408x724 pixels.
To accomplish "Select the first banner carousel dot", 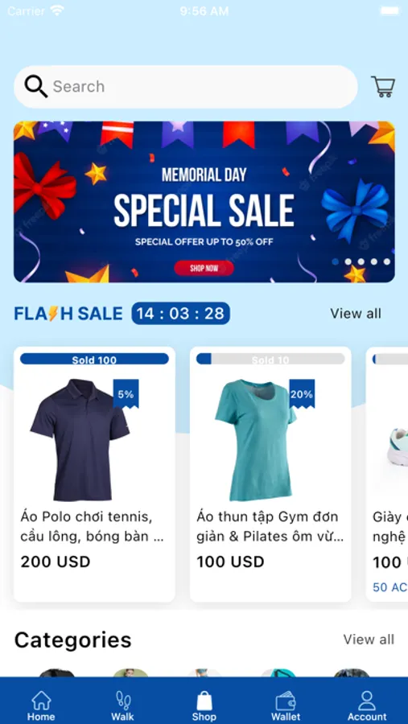I will point(335,261).
